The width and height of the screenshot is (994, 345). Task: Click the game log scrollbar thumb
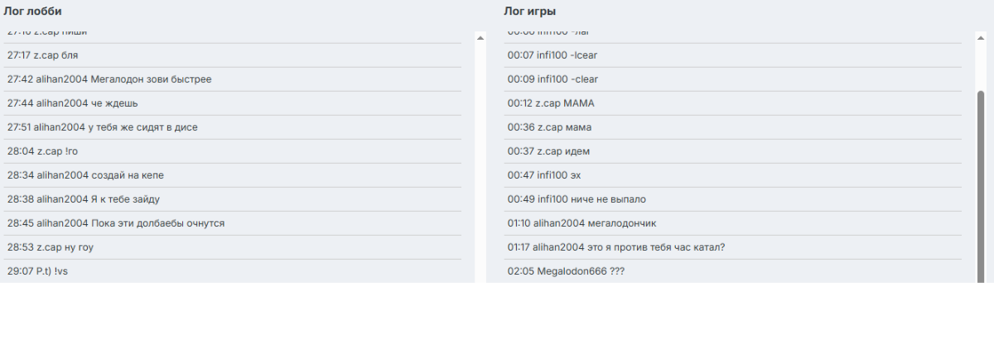981,186
